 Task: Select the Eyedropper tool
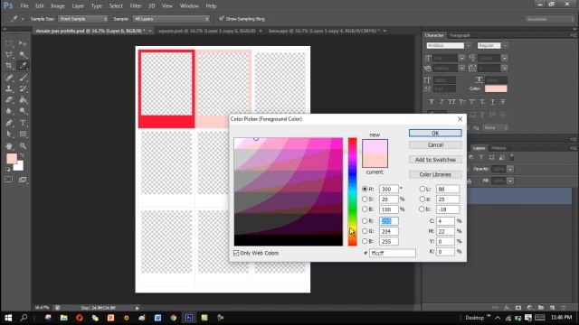tap(23, 66)
